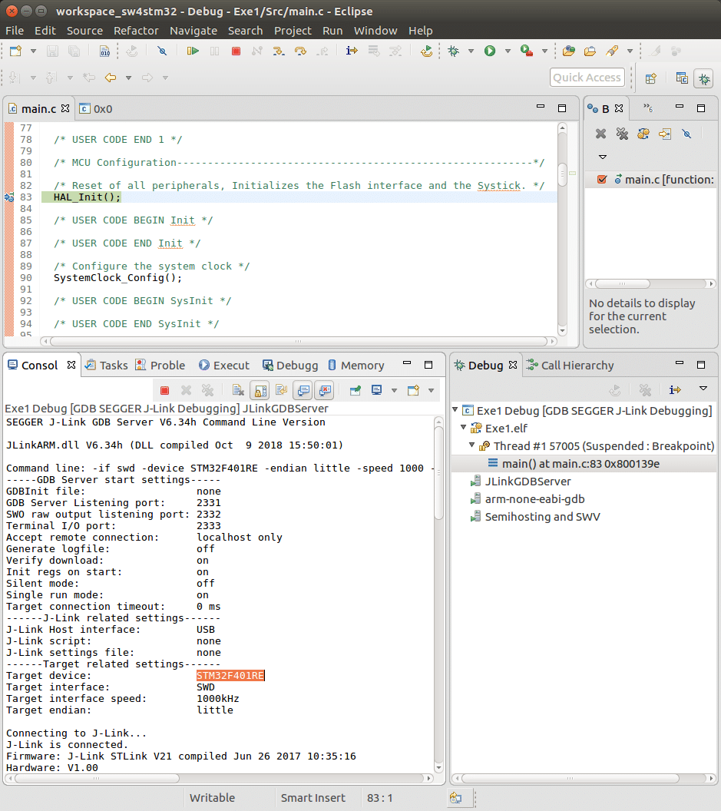The image size is (721, 811).
Task: Toggle Show Console When Standard Error Changes
Action: tap(324, 390)
